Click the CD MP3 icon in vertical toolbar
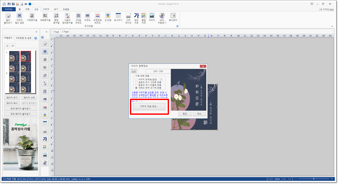The image size is (338, 184). [x=45, y=163]
